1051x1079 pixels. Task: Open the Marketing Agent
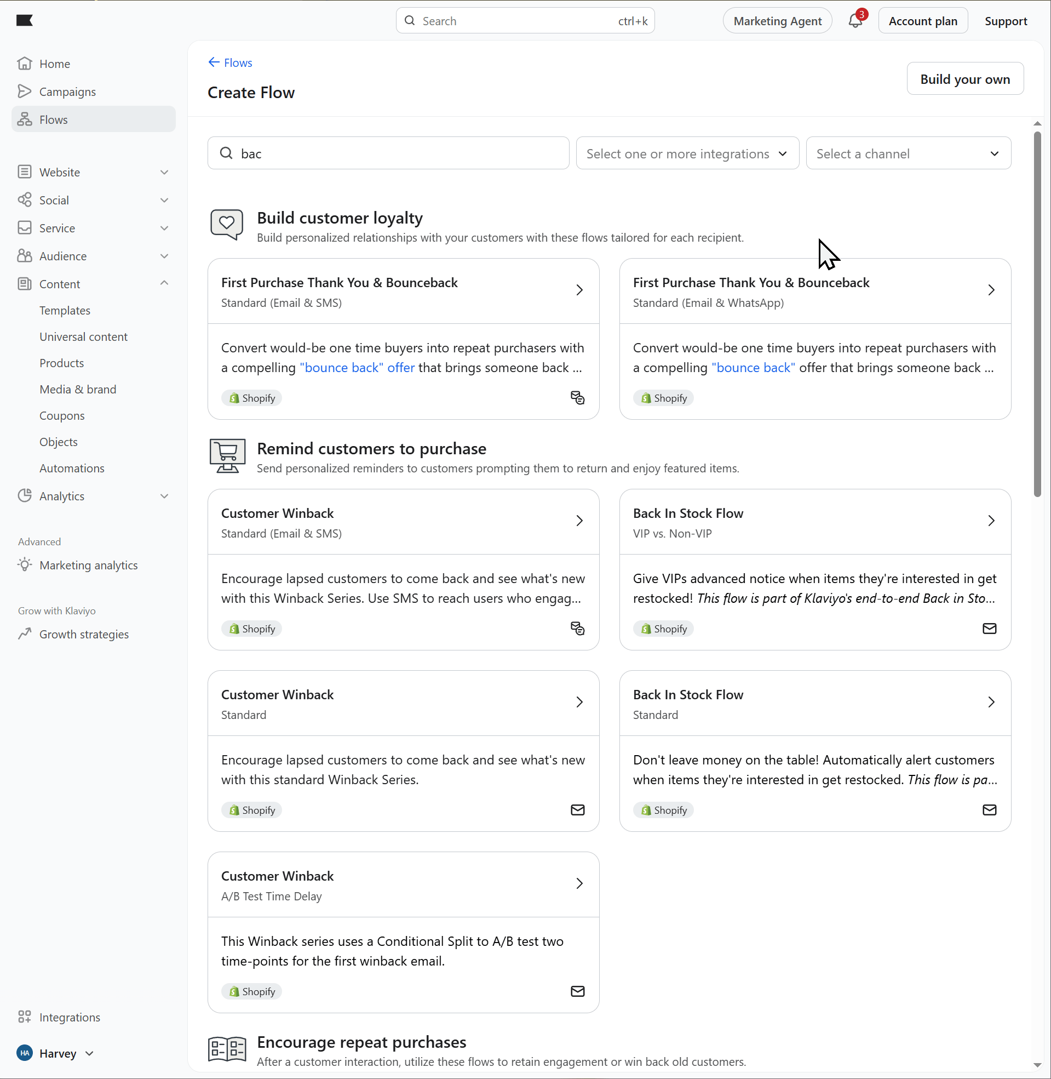(777, 21)
